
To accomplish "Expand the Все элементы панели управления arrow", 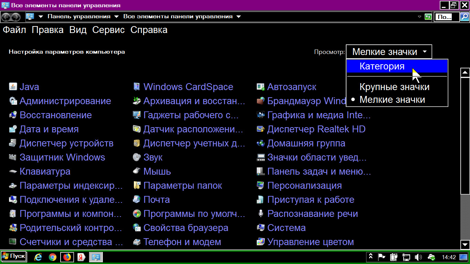I will (x=238, y=16).
